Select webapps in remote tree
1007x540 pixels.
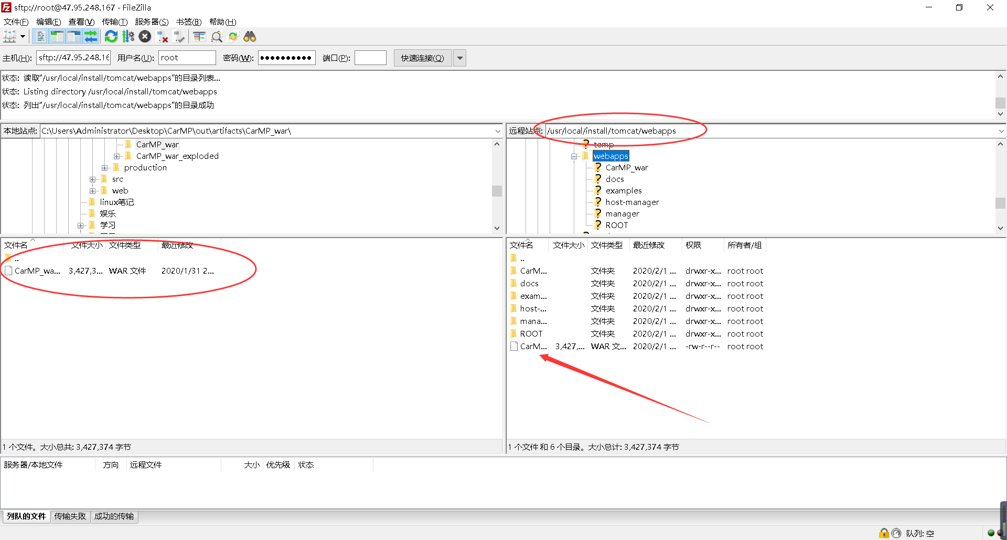(611, 156)
